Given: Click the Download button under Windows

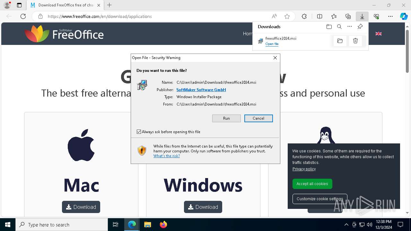Looking at the screenshot, I should click(x=203, y=207).
